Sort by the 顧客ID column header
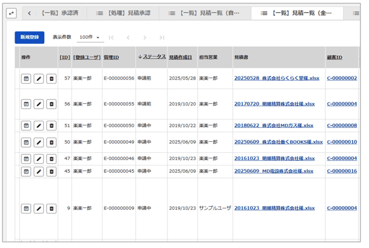This screenshot has height=248, width=369. pyautogui.click(x=334, y=58)
